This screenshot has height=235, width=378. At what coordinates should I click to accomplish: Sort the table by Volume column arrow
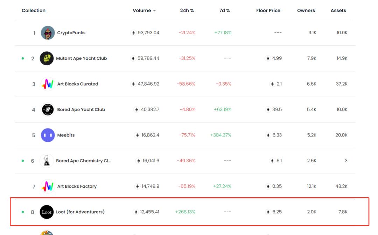[x=154, y=11]
